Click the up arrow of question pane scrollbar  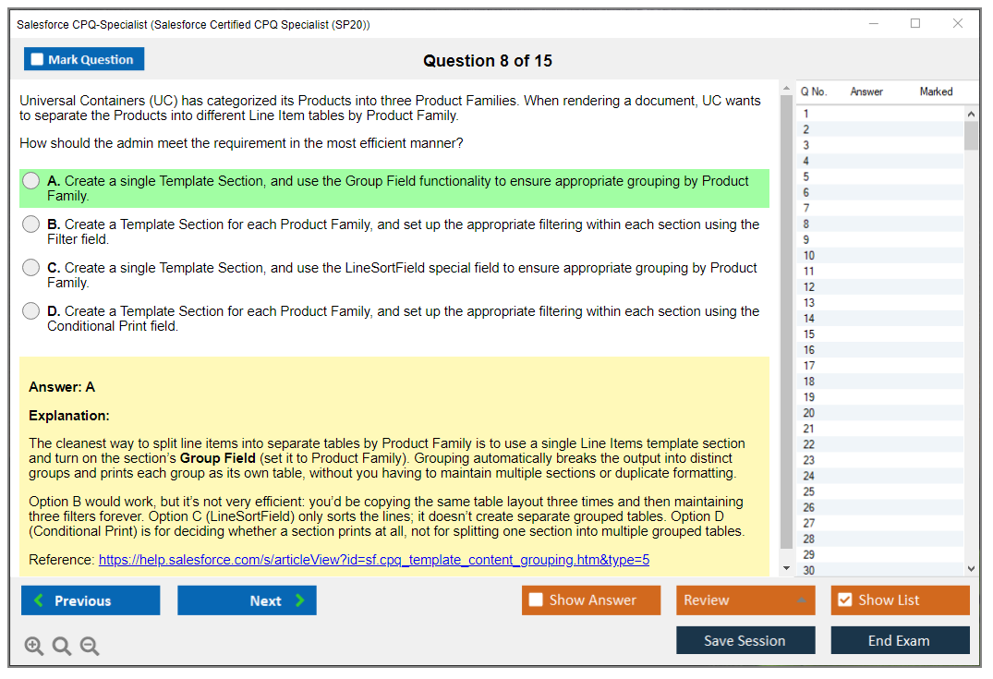pyautogui.click(x=786, y=89)
